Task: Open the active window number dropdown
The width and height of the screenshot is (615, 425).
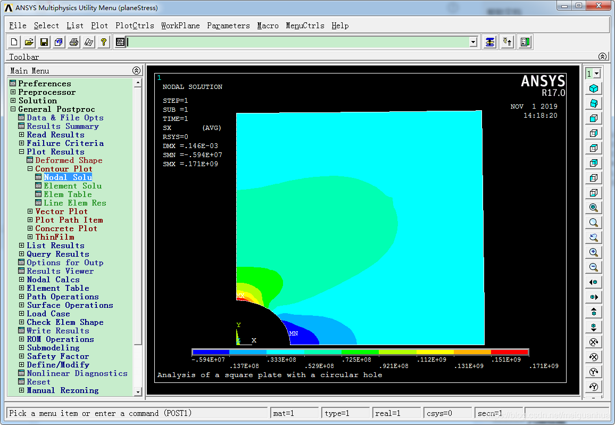Action: pos(597,74)
